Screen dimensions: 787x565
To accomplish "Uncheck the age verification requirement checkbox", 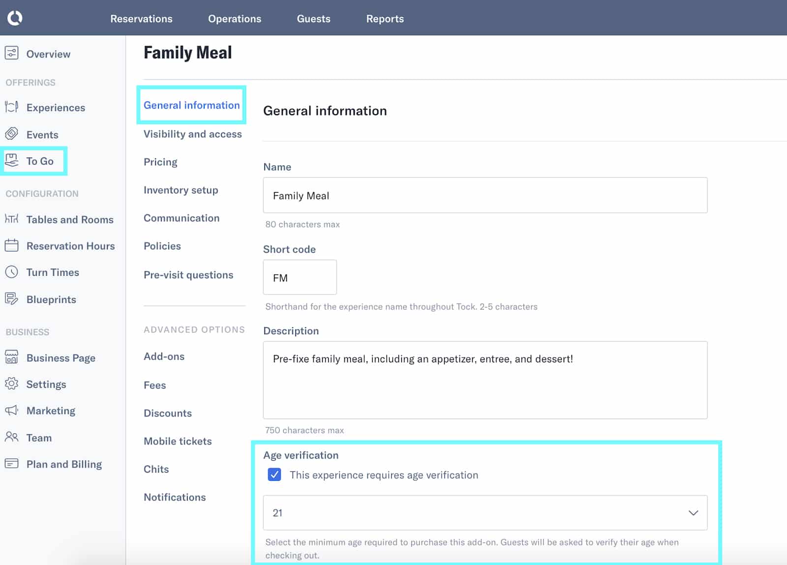I will tap(274, 475).
